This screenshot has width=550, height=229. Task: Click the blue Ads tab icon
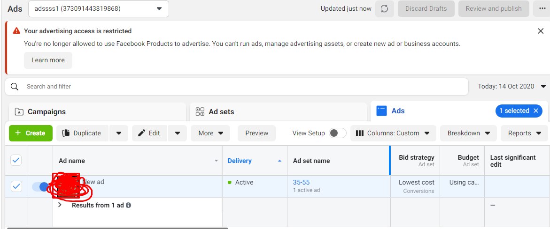coord(381,111)
